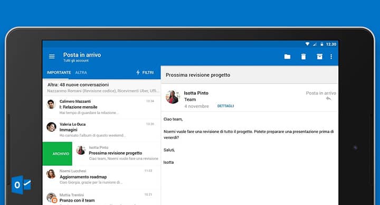Click calendar badge on Mattia Trentini avatar
This screenshot has height=205, width=380.
coord(55,200)
